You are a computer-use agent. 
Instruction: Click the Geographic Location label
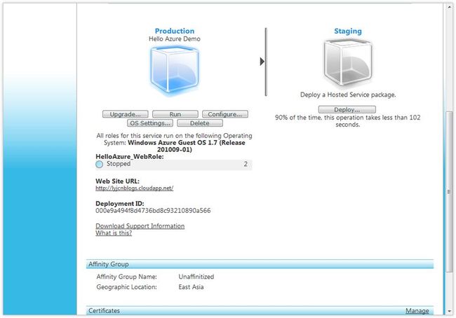127,287
